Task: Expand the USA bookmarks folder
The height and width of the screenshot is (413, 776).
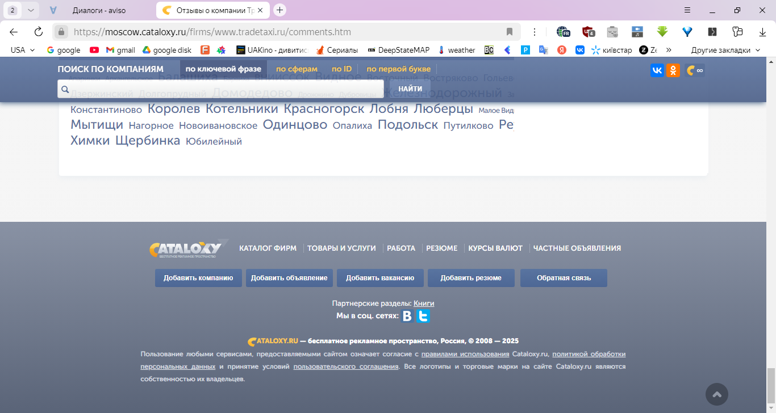Action: point(23,50)
